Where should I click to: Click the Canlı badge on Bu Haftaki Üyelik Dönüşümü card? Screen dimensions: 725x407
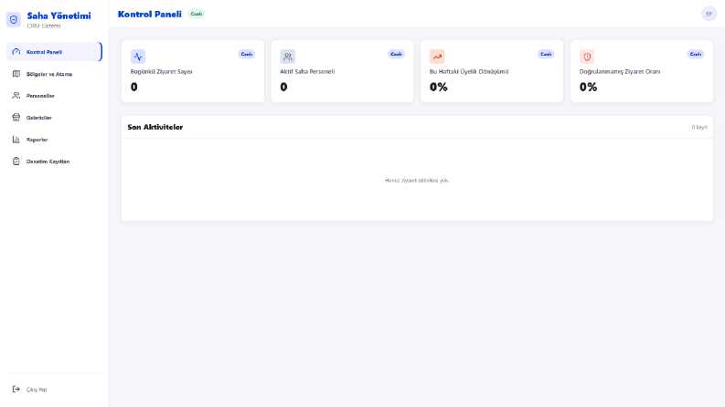pos(546,54)
